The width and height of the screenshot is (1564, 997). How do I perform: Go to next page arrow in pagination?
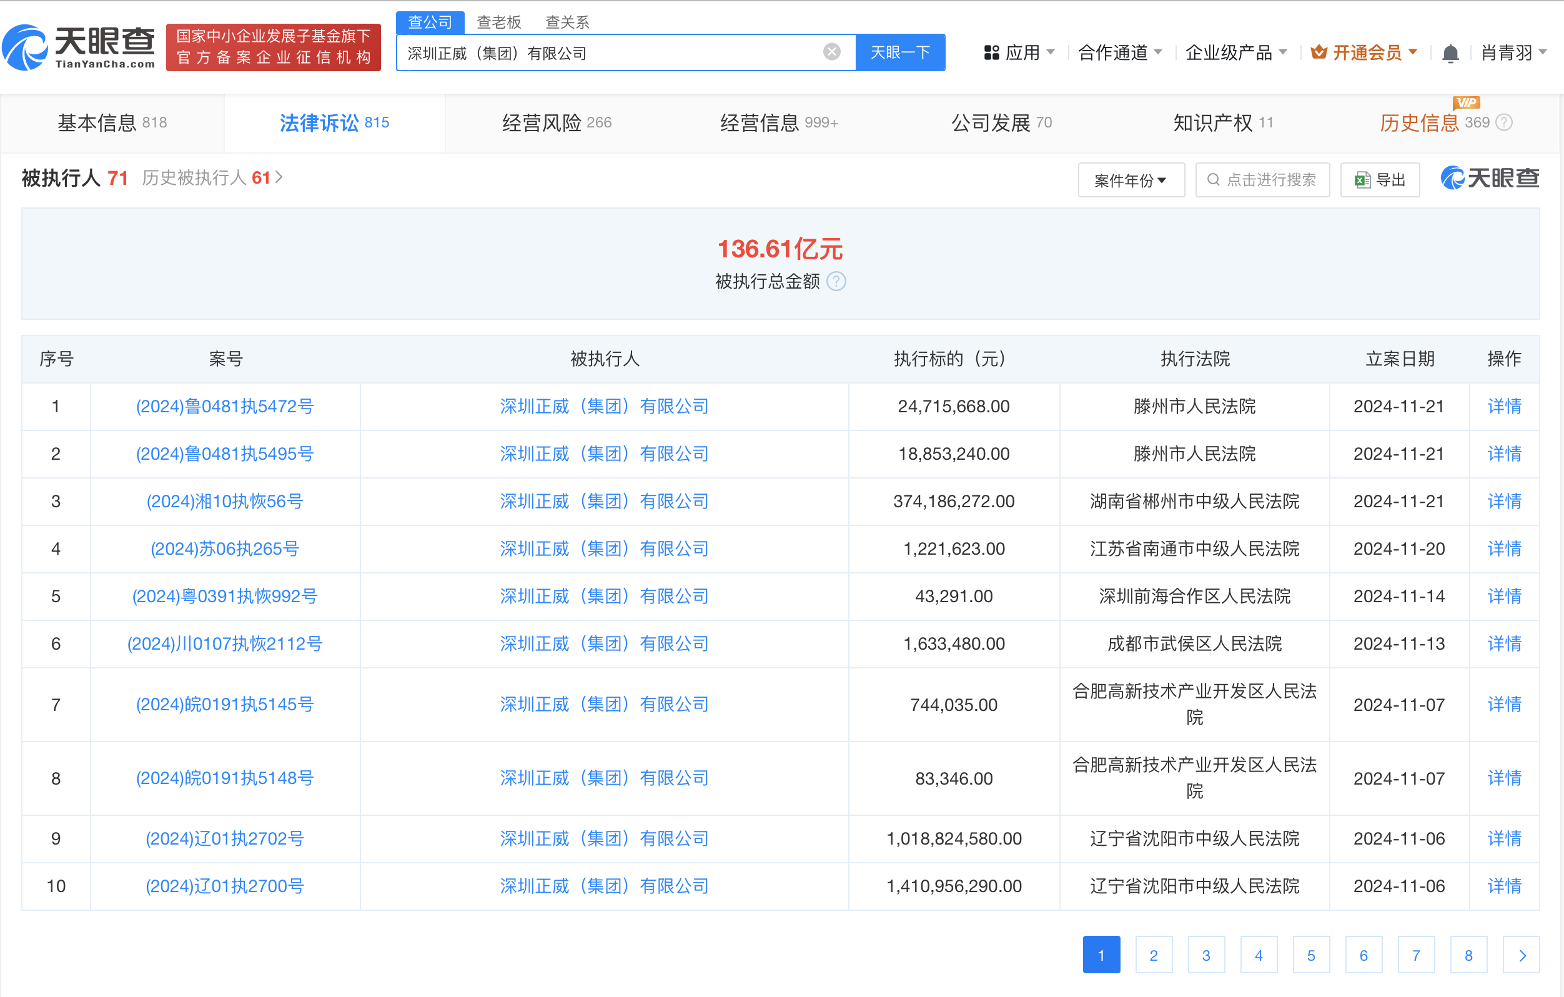(x=1521, y=955)
